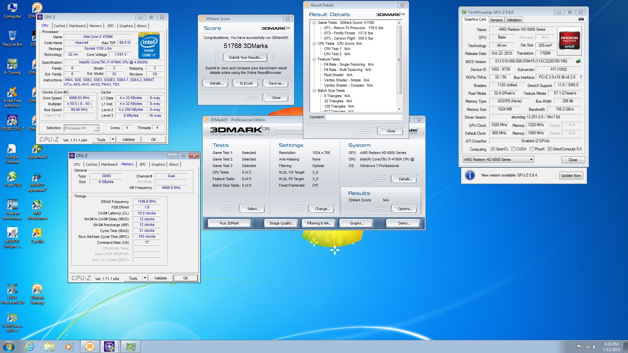Image resolution: width=628 pixels, height=353 pixels.
Task: Open Tools dropdown arrow in Memory CPU-Z window
Action: [145, 278]
